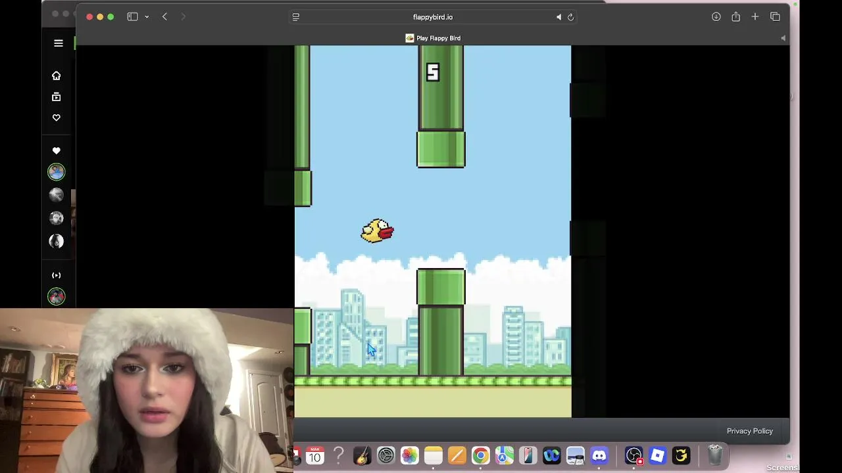
Task: Open System Settings in the Dock
Action: (385, 455)
